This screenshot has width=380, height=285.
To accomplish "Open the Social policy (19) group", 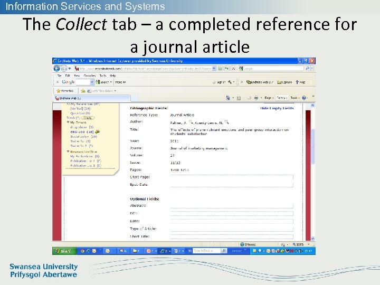I will click(x=83, y=137).
